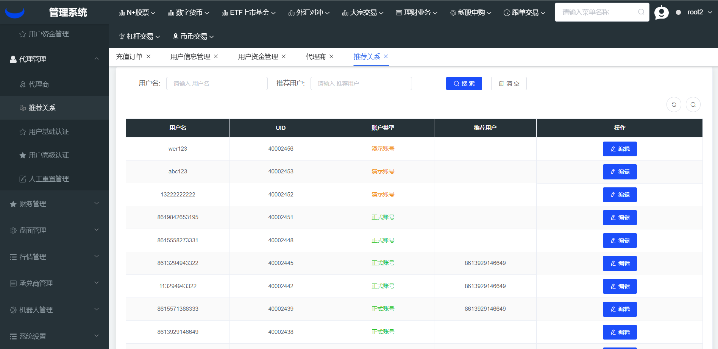This screenshot has height=349, width=718.
Task: Click 编辑 for user abc123
Action: [x=620, y=172]
